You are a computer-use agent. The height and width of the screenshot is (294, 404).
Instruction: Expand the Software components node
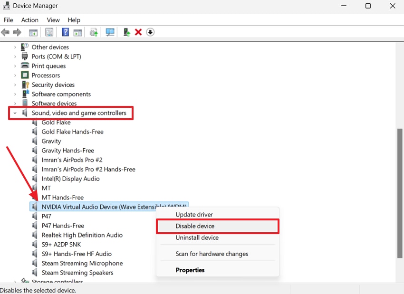click(x=15, y=94)
